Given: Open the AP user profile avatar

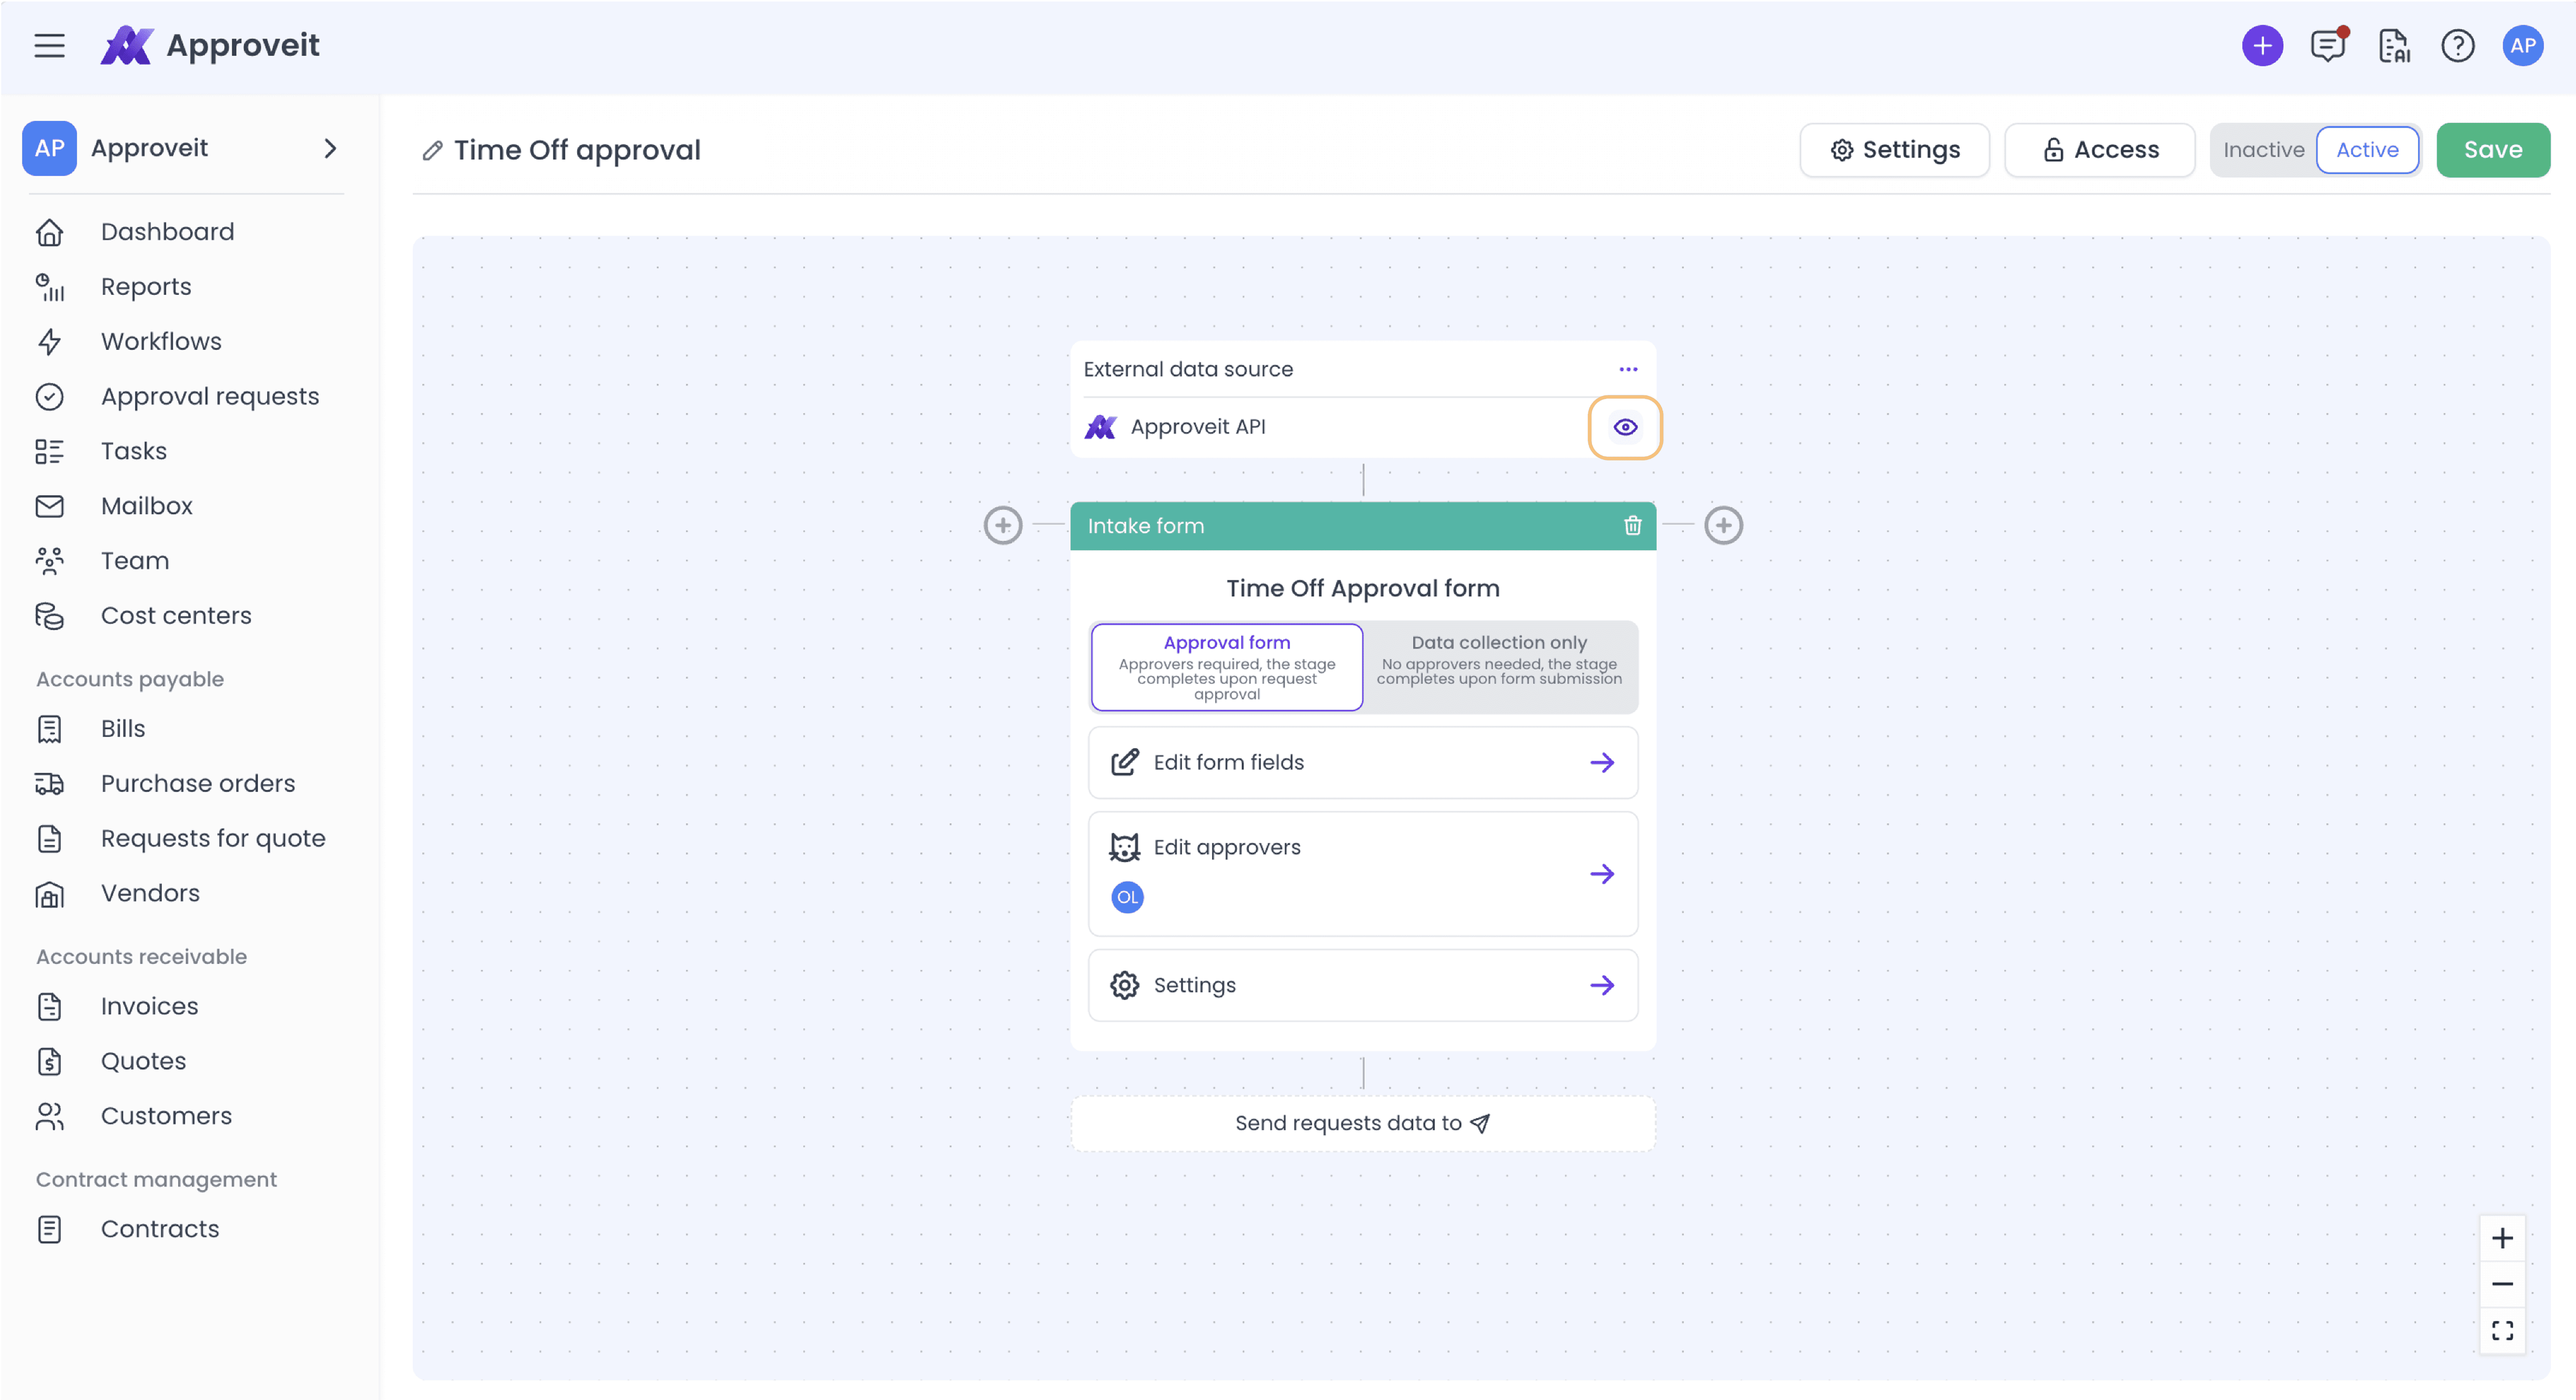Looking at the screenshot, I should click(2522, 46).
